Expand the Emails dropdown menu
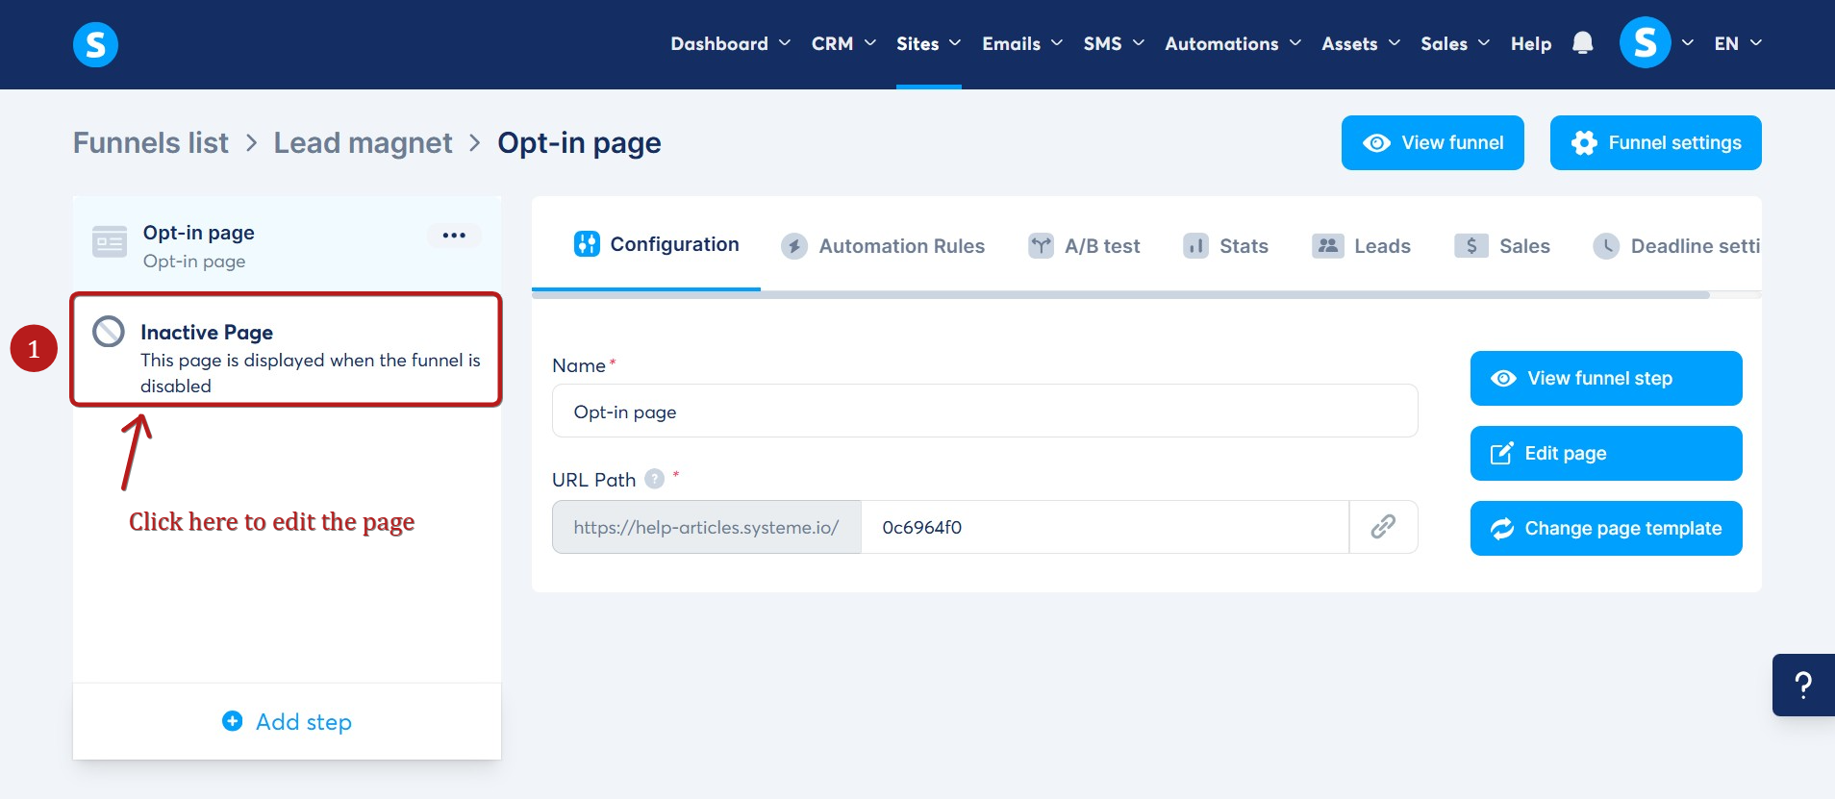This screenshot has width=1835, height=799. tap(1022, 43)
